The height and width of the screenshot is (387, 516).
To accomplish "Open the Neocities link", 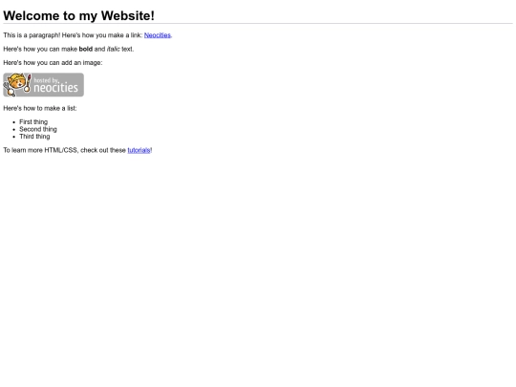I will click(x=158, y=35).
